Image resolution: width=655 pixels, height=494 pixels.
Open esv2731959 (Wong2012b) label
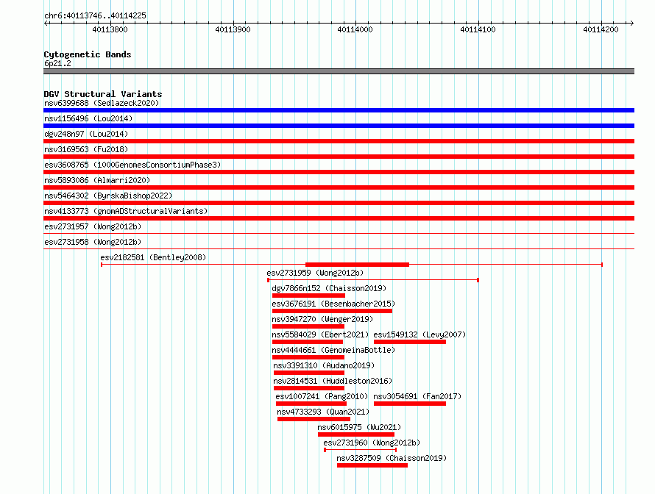(315, 273)
